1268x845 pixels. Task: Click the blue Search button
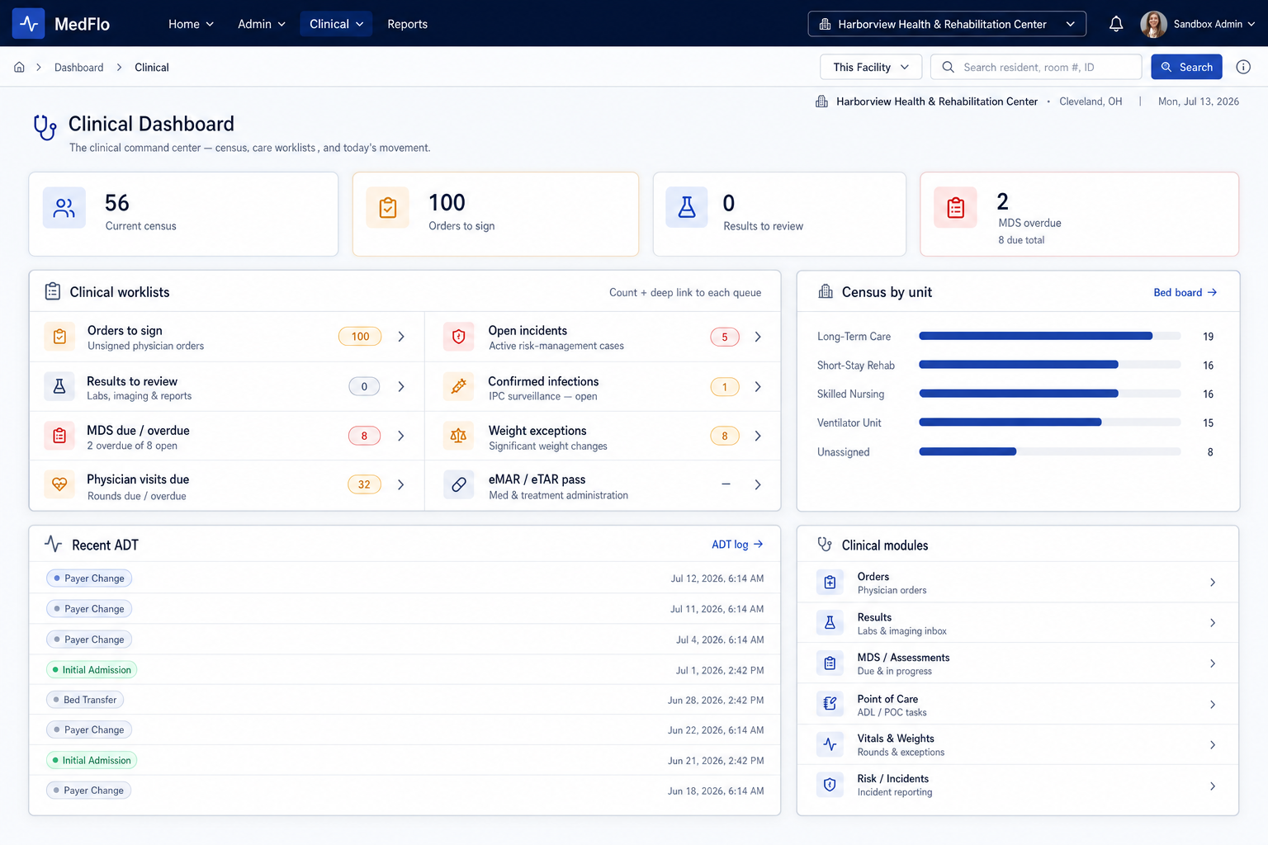(1187, 67)
